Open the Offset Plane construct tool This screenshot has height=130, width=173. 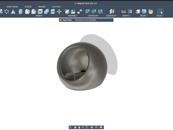pyautogui.click(x=112, y=11)
